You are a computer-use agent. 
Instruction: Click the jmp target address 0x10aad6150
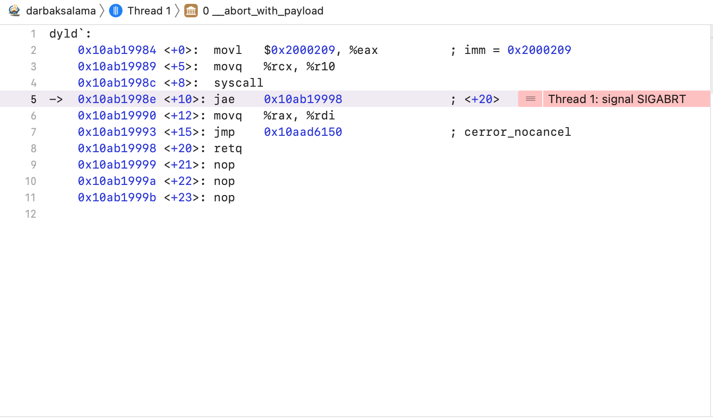point(303,132)
